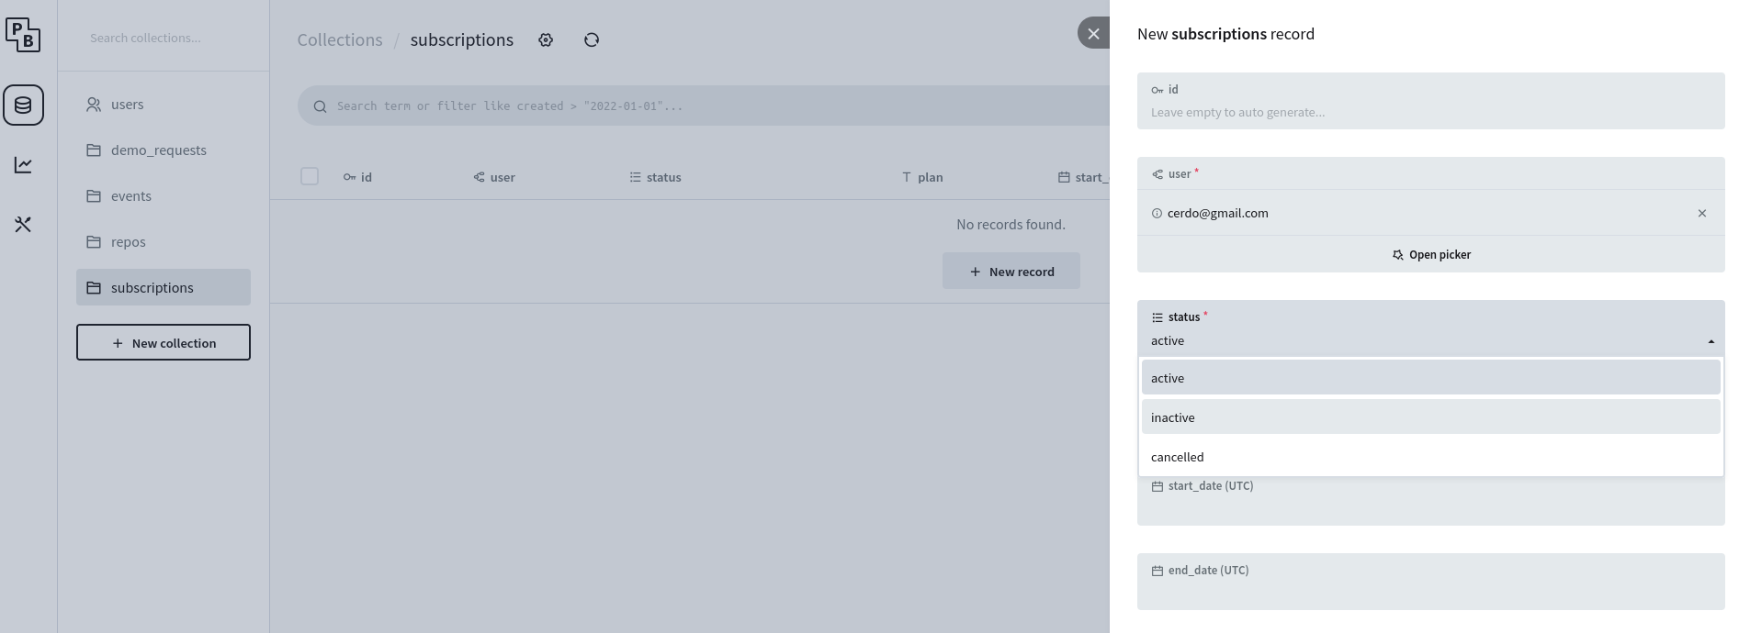Remove cerdo@gmail.com from user field
Image resolution: width=1739 pixels, height=633 pixels.
[x=1702, y=213]
